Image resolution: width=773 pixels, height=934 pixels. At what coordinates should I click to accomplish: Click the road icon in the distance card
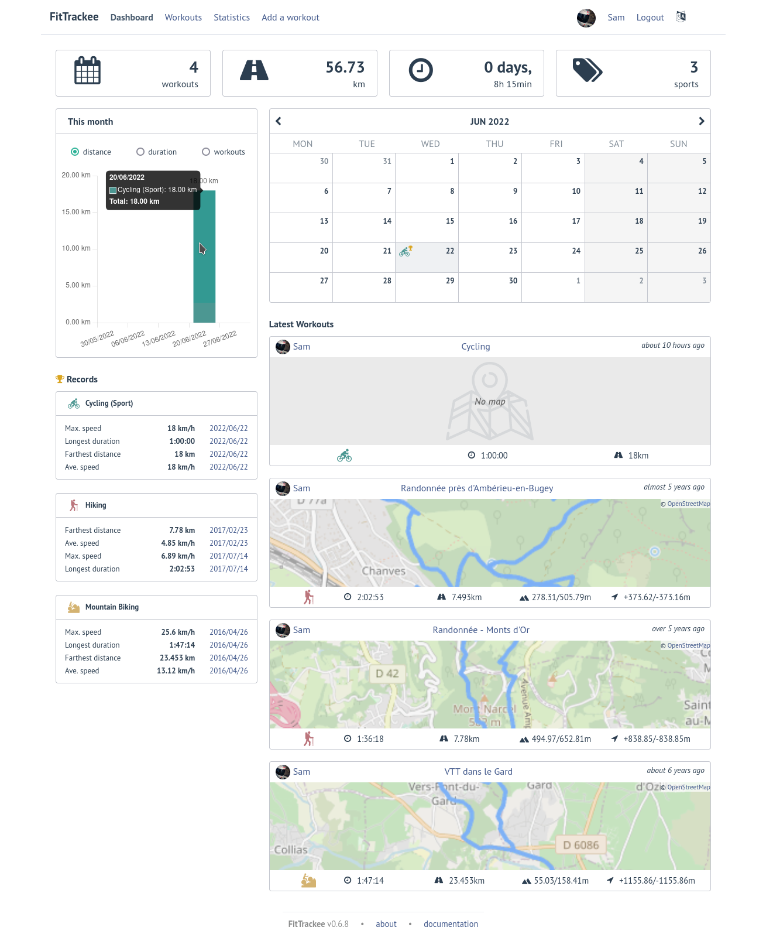coord(255,70)
